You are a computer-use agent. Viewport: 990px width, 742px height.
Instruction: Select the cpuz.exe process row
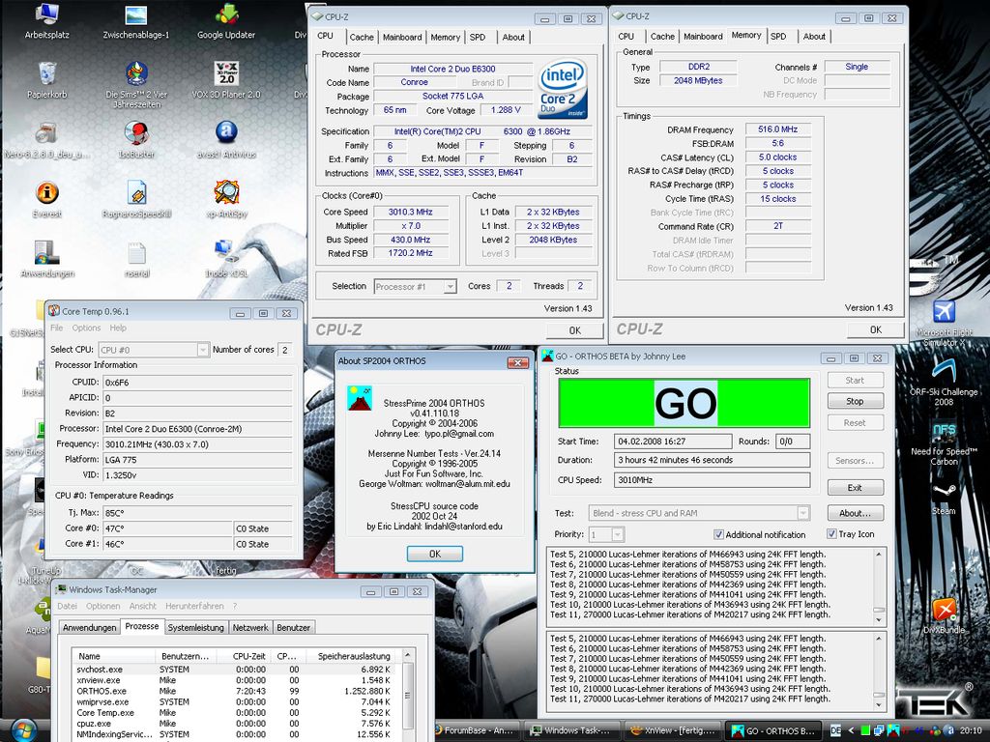click(x=237, y=724)
